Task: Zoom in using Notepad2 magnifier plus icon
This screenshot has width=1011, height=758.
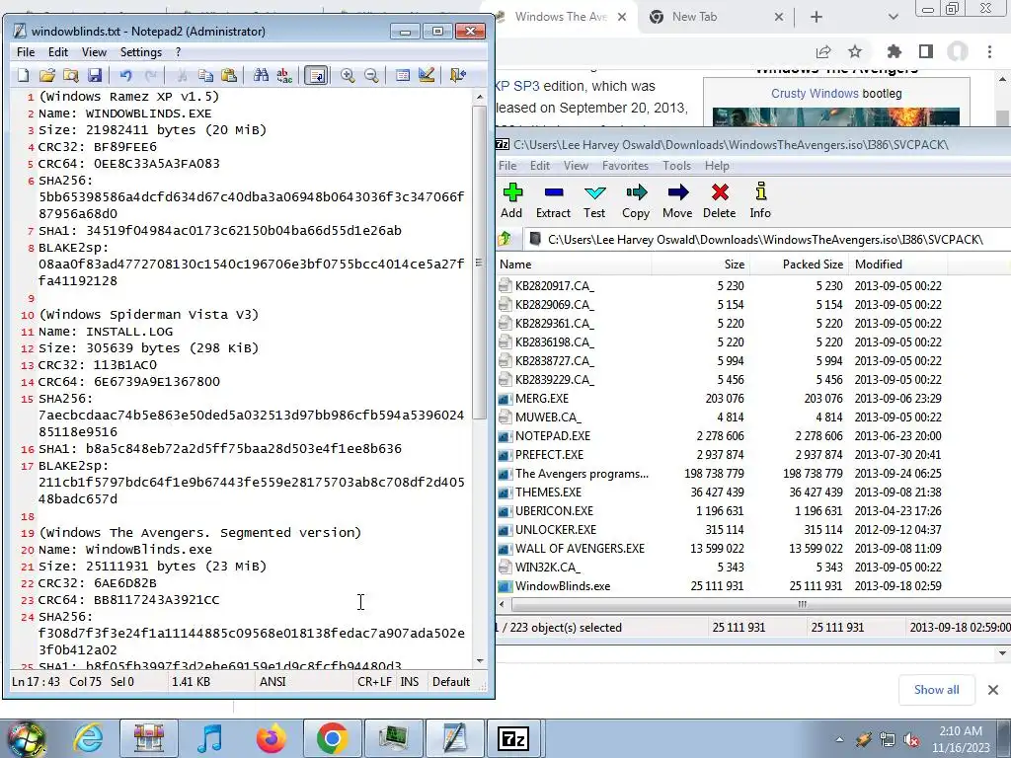Action: click(x=348, y=75)
